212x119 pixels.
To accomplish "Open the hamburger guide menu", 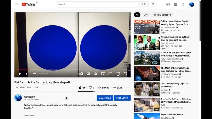I will [x=16, y=4].
